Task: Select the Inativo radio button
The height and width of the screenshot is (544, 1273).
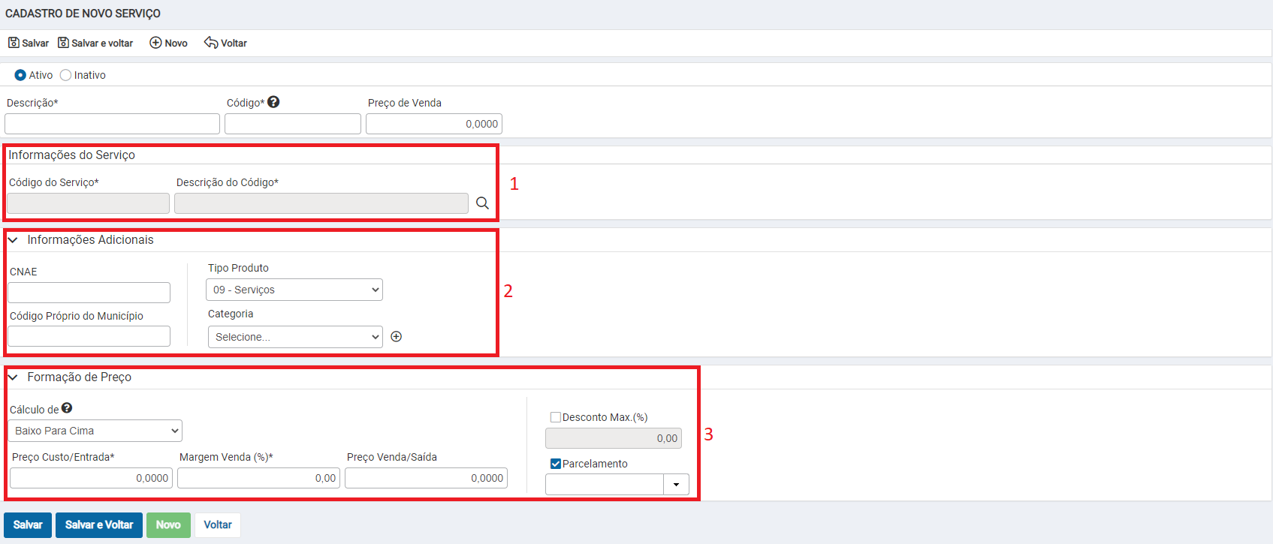Action: [65, 75]
